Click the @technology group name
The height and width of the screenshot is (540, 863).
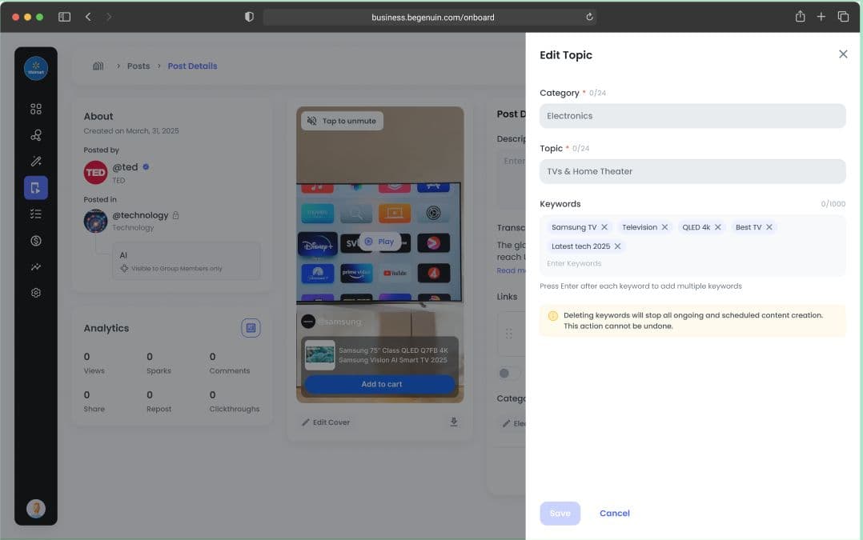tap(140, 215)
